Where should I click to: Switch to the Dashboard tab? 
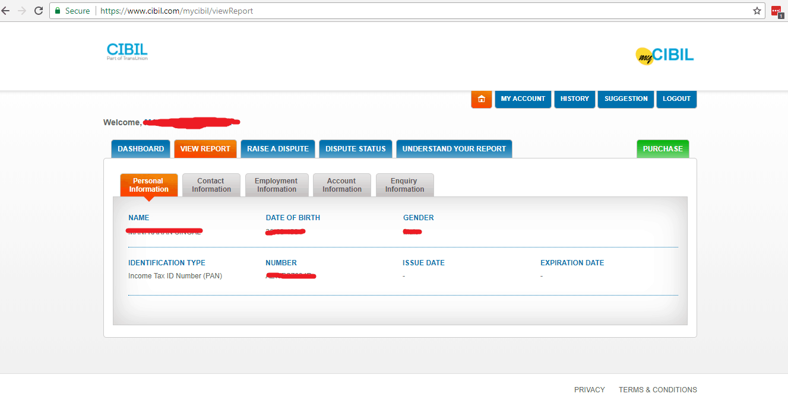coord(141,149)
